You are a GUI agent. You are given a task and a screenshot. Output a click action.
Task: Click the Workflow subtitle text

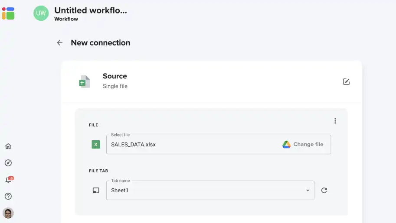[x=66, y=19]
